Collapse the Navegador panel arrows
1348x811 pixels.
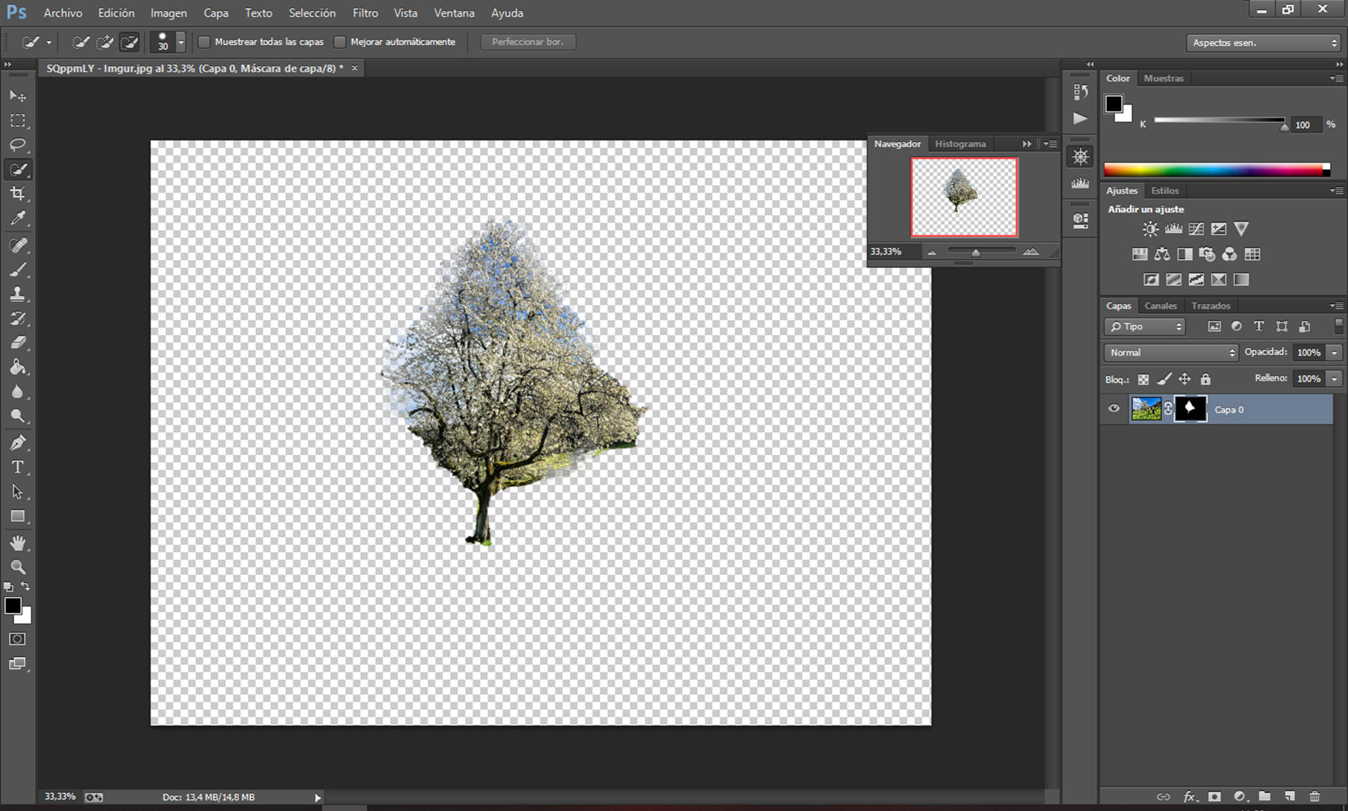(x=1027, y=144)
